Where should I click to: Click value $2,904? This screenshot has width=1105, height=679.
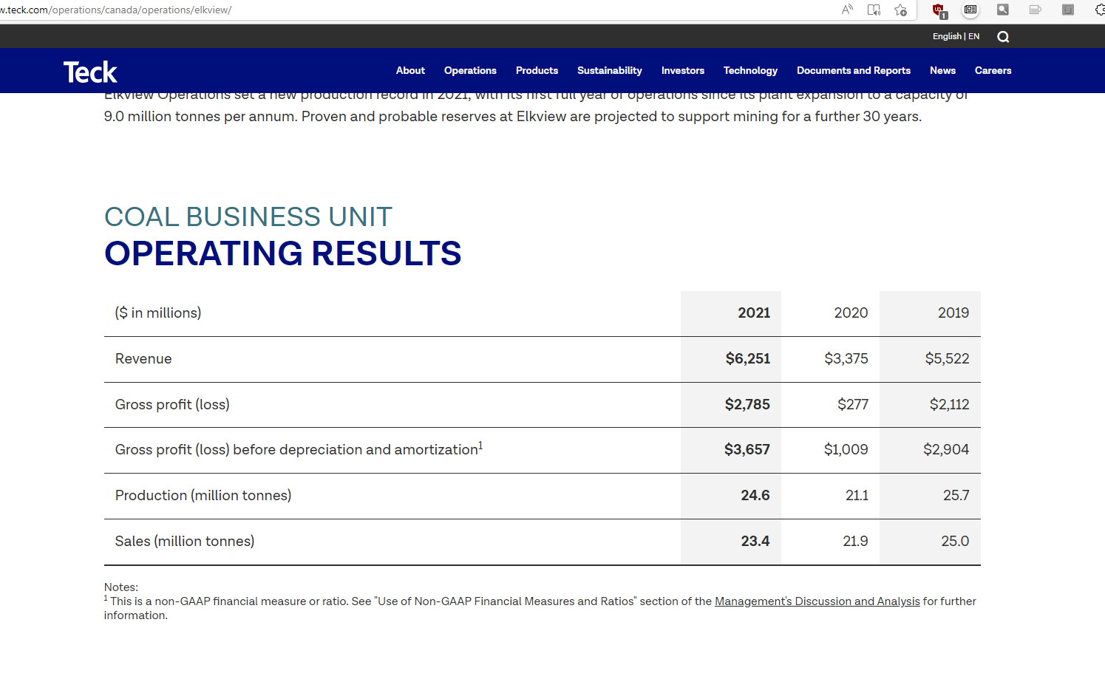pos(946,449)
